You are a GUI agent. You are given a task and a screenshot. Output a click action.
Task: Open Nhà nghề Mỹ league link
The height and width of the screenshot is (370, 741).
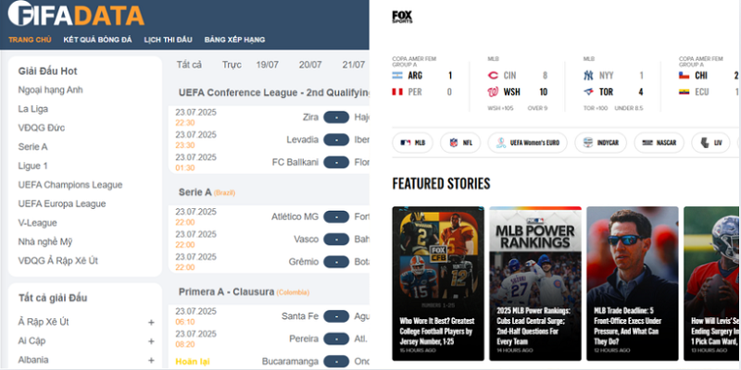tap(45, 241)
